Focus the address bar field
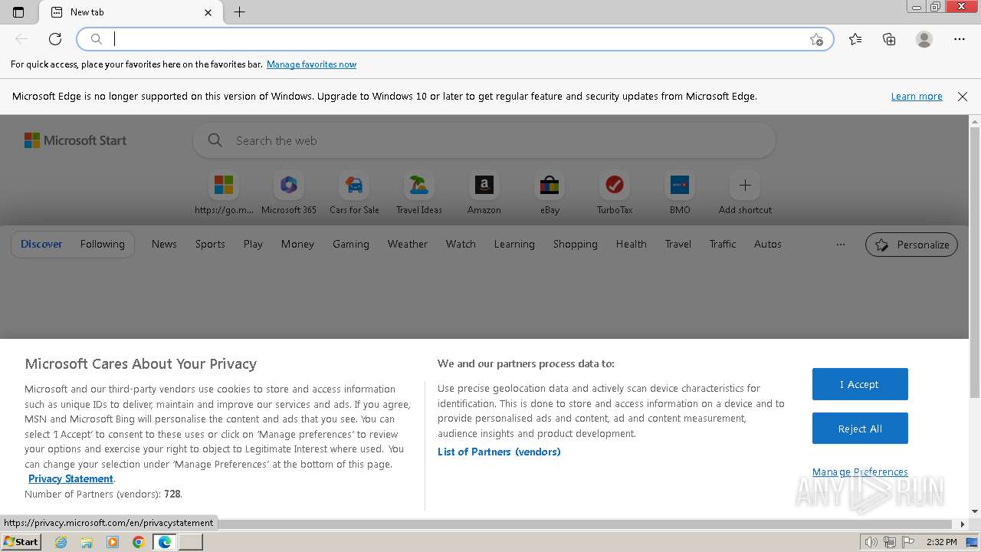981x552 pixels. point(454,39)
